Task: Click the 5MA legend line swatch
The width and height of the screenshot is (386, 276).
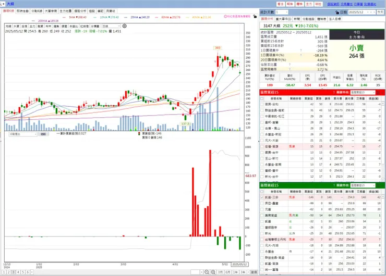Action: 64,18
